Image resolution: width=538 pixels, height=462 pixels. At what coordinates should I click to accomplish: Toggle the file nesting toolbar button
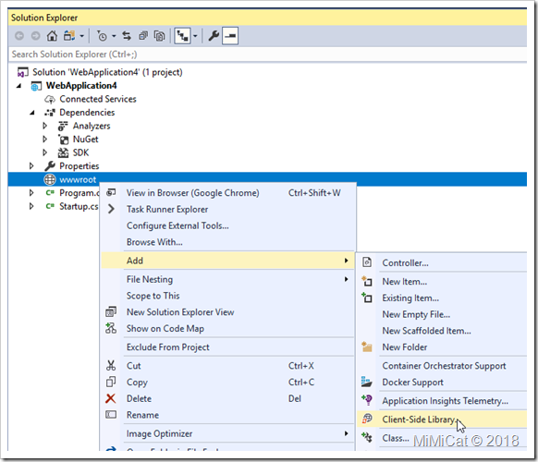tap(182, 36)
